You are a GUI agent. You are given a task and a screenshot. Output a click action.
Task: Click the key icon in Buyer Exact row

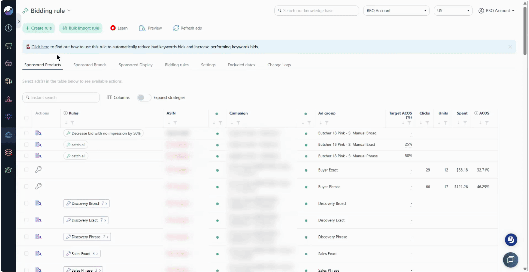pos(38,169)
